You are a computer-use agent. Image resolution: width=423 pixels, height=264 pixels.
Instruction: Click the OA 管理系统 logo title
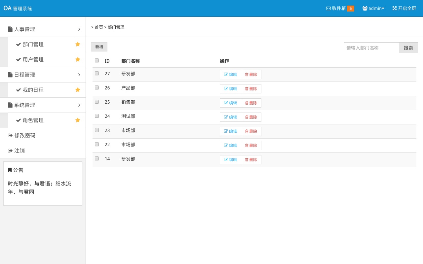tap(18, 8)
